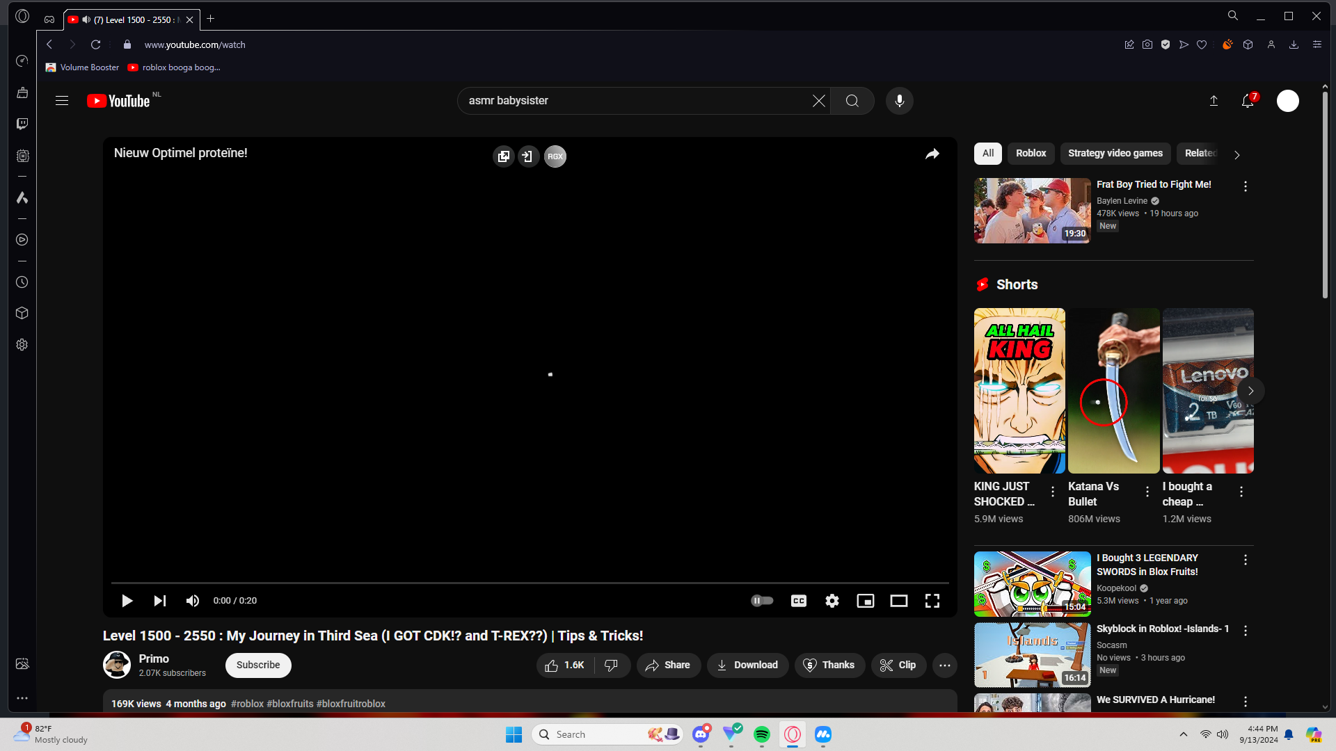Like the video with 1.6K likes
This screenshot has height=751, width=1336.
[565, 665]
